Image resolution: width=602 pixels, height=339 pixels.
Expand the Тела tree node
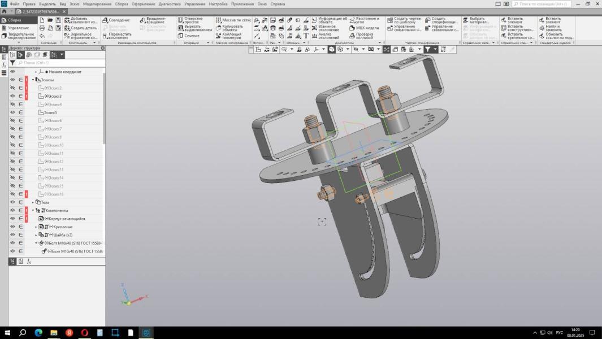(33, 202)
